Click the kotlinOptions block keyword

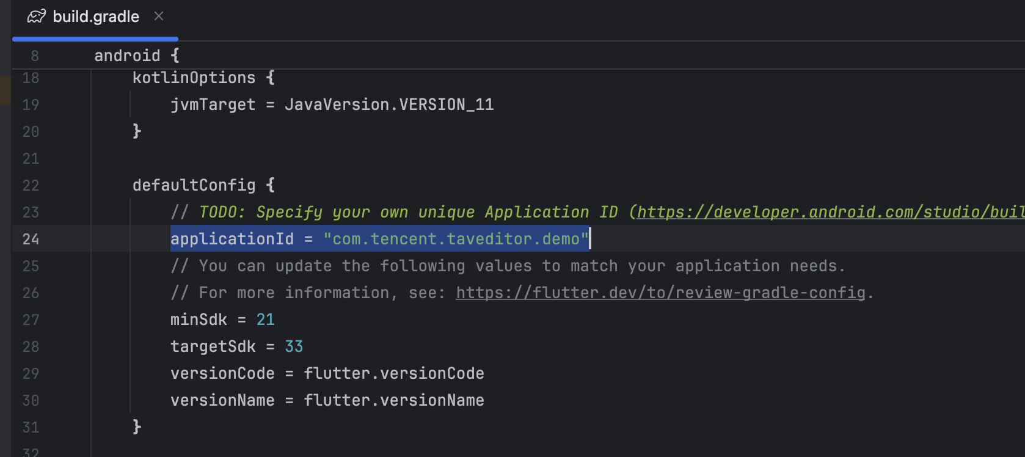click(x=194, y=78)
